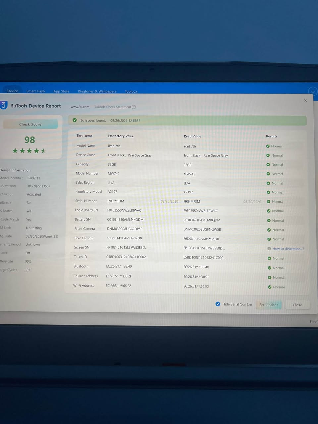
Task: Click the Normal check icon for Serial Number
Action: (269, 201)
